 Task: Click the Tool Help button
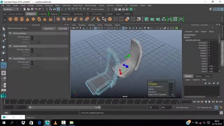coord(63,29)
